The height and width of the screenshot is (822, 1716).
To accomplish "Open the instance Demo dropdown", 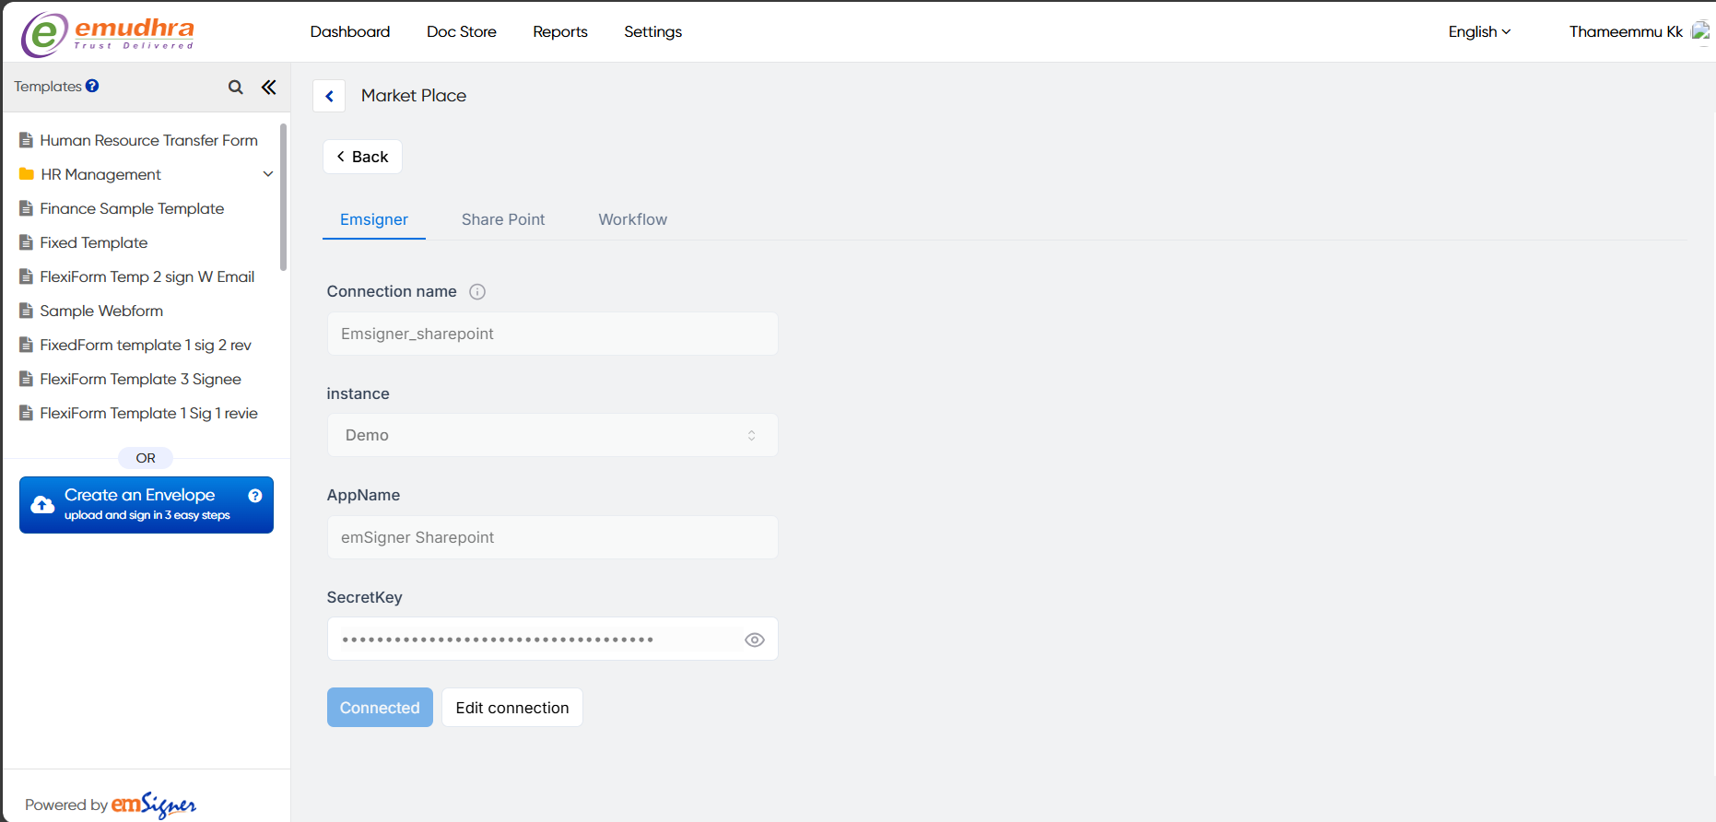I will [552, 435].
